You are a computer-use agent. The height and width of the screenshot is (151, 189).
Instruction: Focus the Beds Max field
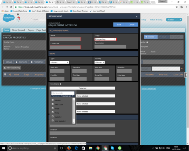pyautogui.click(x=79, y=71)
